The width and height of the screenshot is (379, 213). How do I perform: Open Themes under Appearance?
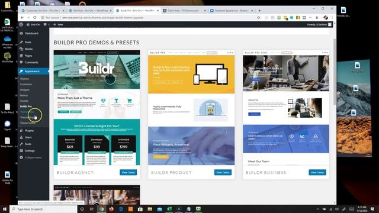point(24,79)
